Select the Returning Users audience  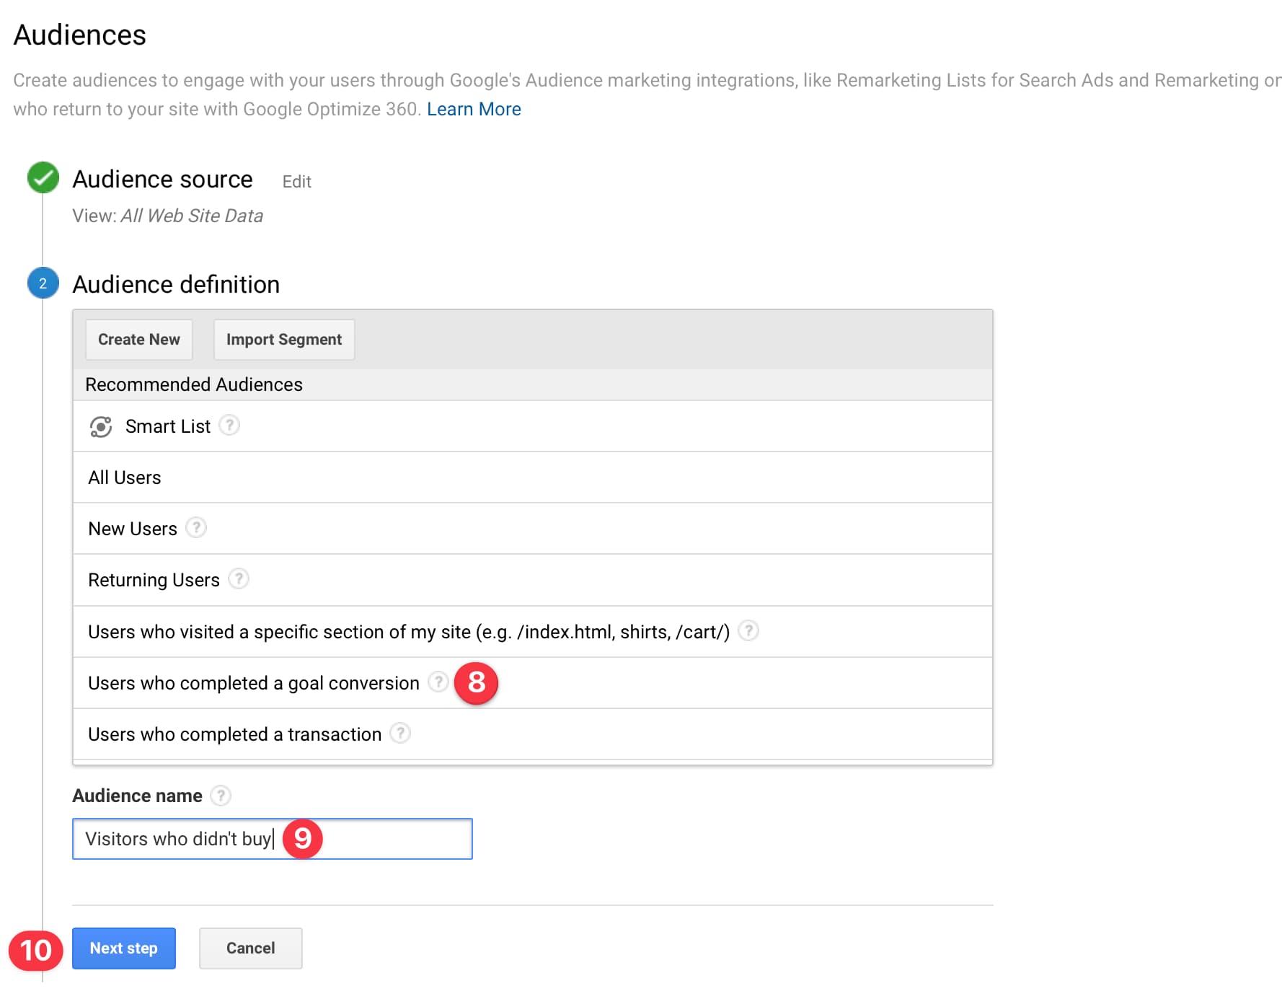pyautogui.click(x=533, y=580)
